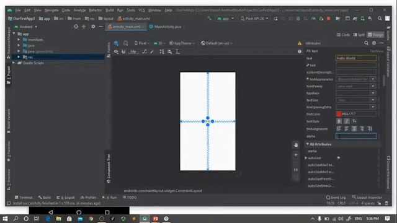Click scroll-from-source target icon in Project panel
Viewport: 397px width, 223px height.
pyautogui.click(x=76, y=27)
